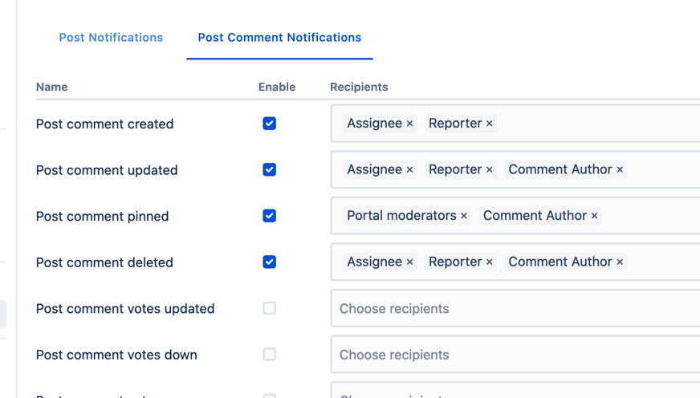Select Post Comment Notifications tab
This screenshot has height=398, width=700.
tap(279, 38)
